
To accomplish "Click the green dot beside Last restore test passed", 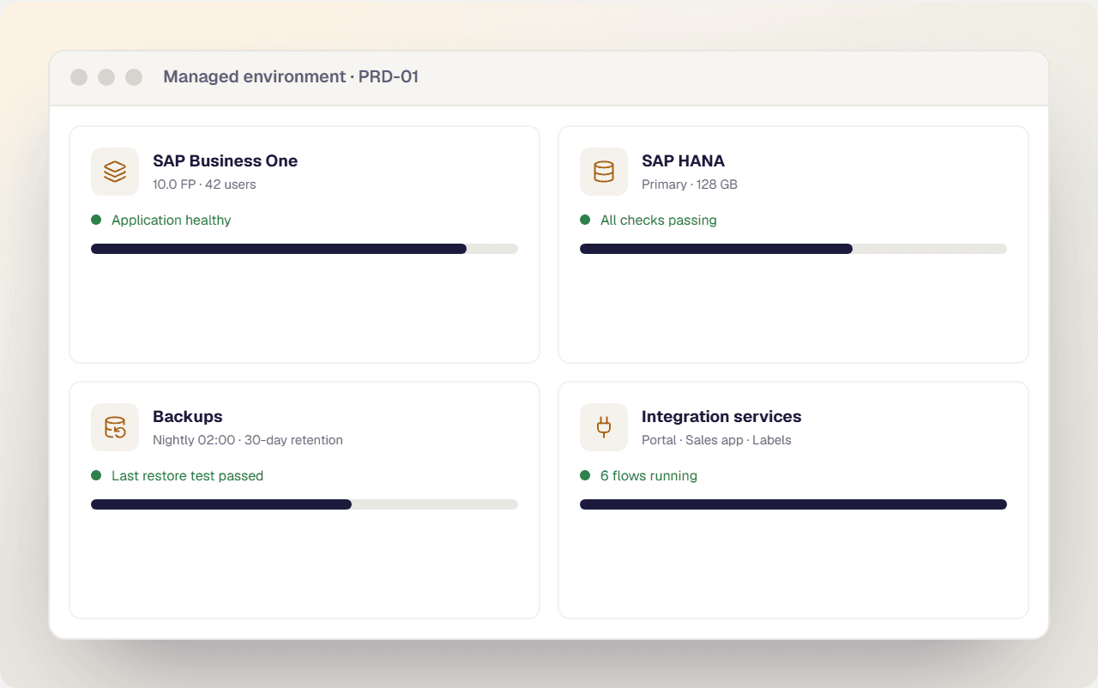I will pos(96,475).
